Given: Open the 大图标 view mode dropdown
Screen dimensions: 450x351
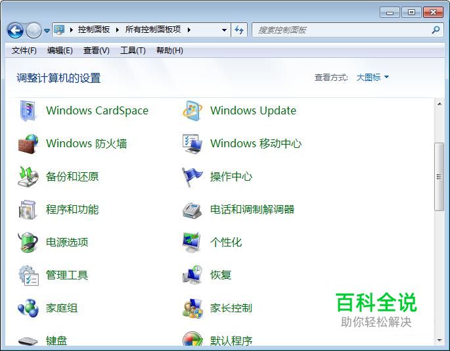Looking at the screenshot, I should click(x=372, y=78).
